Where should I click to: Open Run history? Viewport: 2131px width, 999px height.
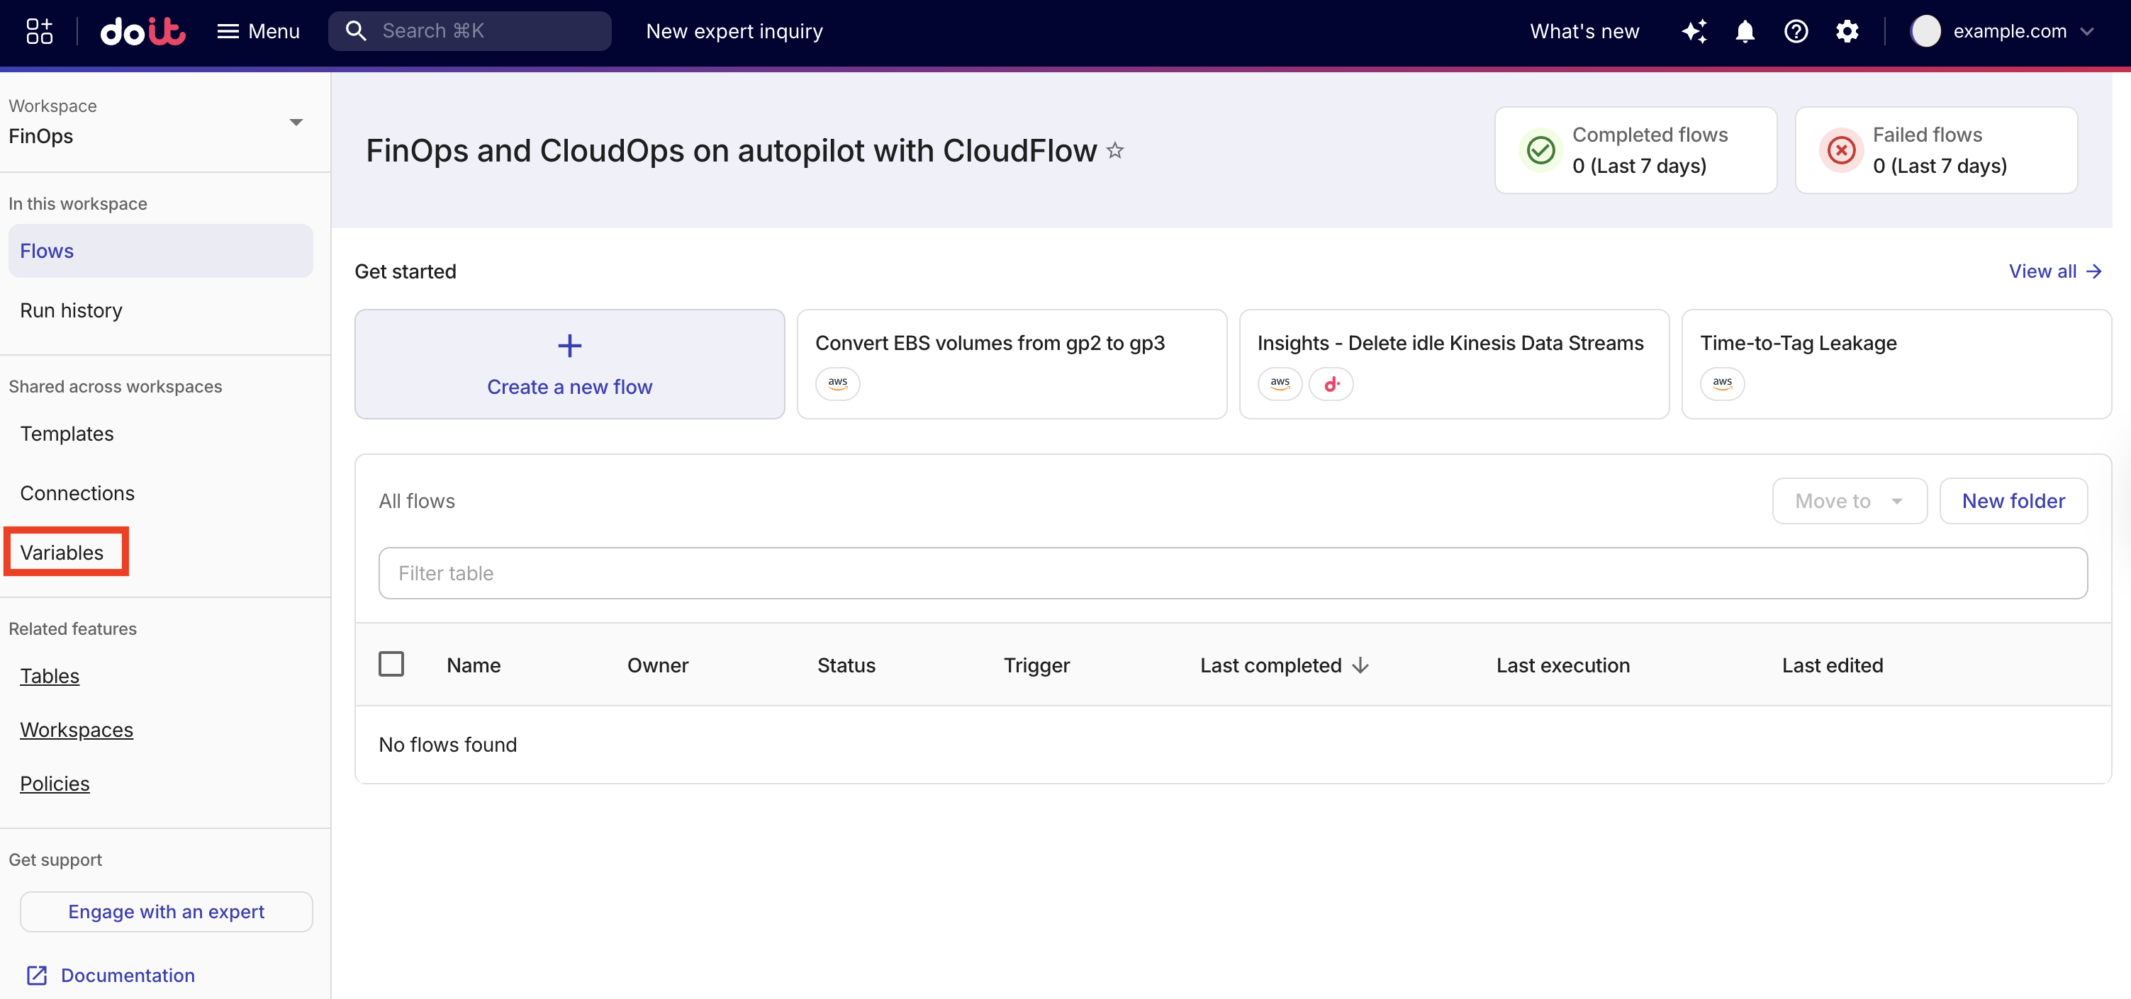point(71,310)
